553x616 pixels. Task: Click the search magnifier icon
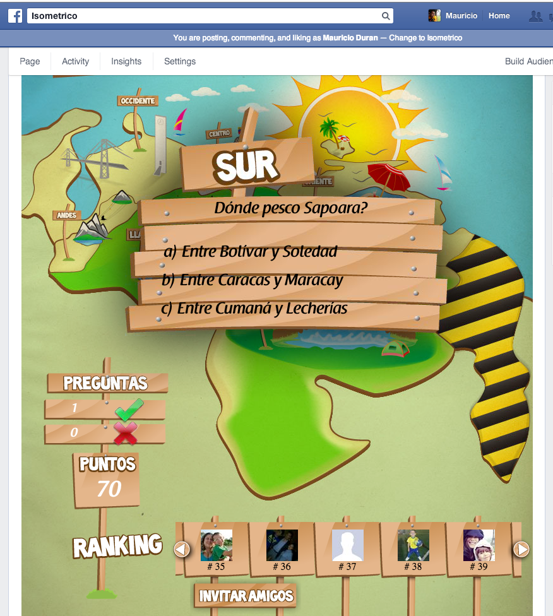(386, 16)
